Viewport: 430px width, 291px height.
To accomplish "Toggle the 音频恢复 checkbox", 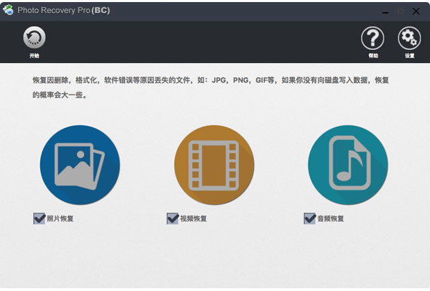I will click(309, 218).
